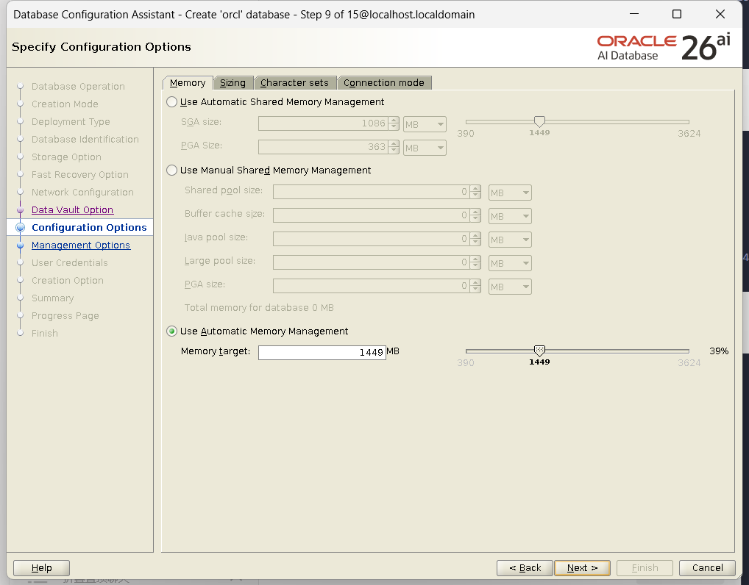The height and width of the screenshot is (585, 749).
Task: Switch to the Memory tab
Action: (187, 82)
